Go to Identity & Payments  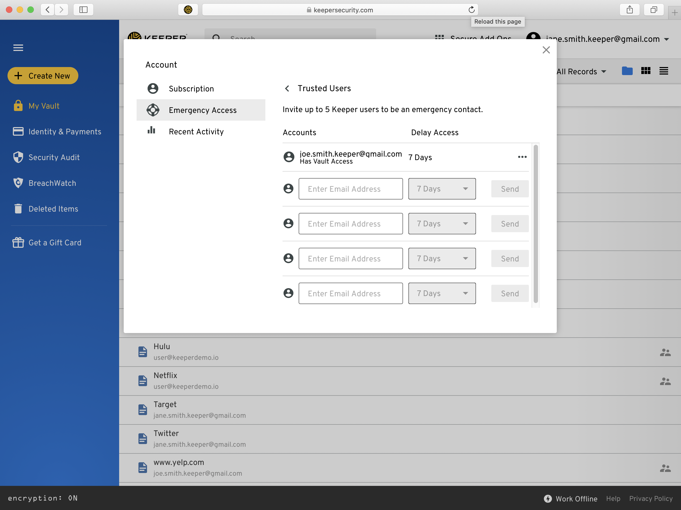pyautogui.click(x=57, y=132)
